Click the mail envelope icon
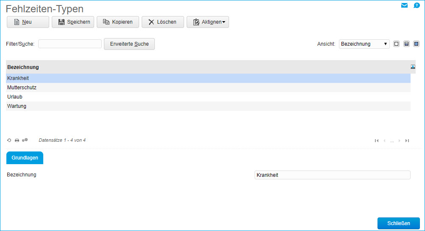The width and height of the screenshot is (425, 231). coord(404,5)
